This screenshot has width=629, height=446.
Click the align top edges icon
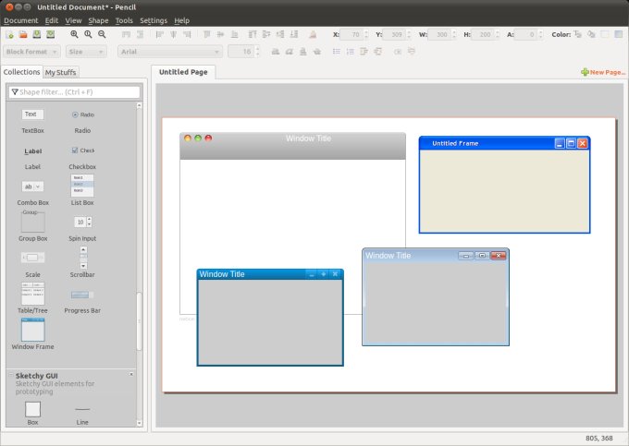207,35
